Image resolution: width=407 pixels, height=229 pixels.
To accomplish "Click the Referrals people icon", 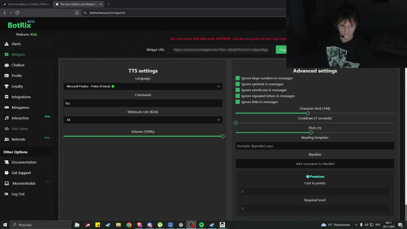I will (6, 139).
